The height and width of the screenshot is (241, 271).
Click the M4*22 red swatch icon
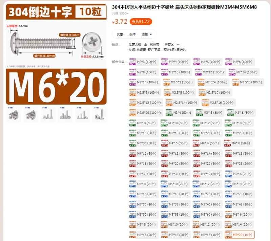click(x=197, y=164)
